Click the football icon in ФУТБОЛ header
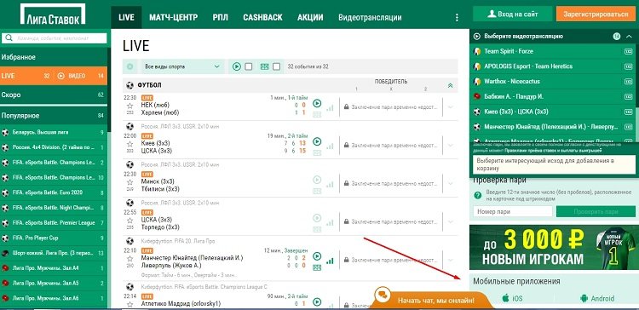 (130, 85)
